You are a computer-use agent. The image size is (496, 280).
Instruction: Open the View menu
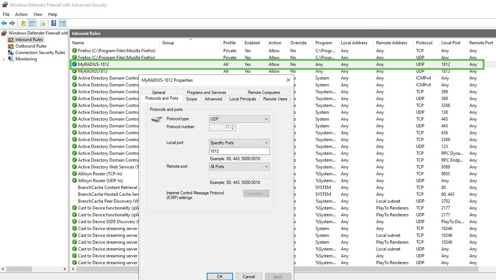(x=38, y=14)
